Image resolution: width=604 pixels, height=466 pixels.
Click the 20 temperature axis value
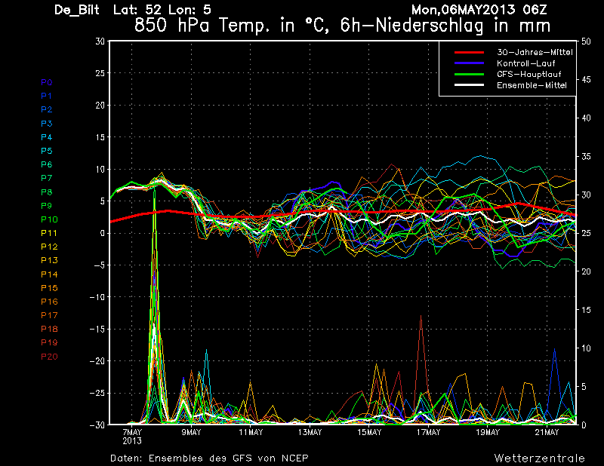click(x=100, y=105)
